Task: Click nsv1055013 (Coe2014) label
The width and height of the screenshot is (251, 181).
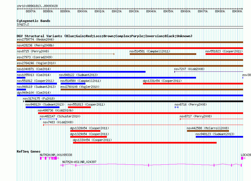Action: click(34, 75)
